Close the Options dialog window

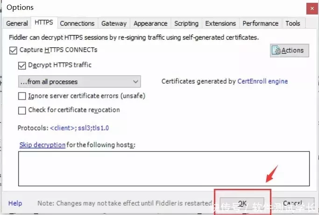coord(312,8)
